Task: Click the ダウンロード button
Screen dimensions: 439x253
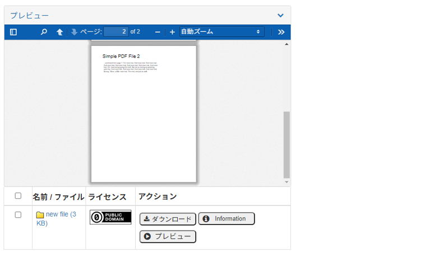Action: click(x=168, y=219)
